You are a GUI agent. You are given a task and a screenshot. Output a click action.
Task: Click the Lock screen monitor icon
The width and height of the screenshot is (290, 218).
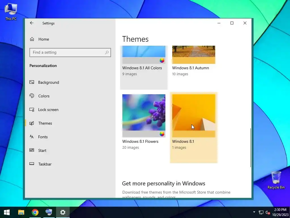pos(32,110)
